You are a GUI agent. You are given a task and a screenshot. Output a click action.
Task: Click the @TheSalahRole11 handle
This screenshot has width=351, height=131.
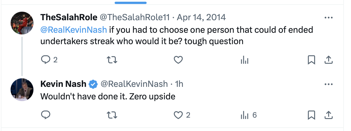click(134, 17)
